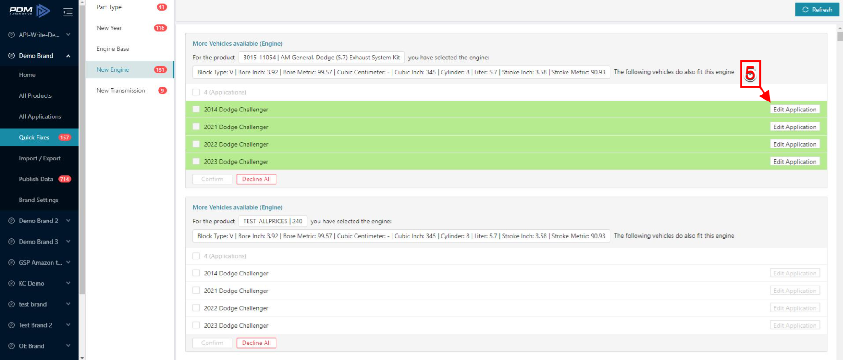Click the 116 badge next to New Year
This screenshot has height=360, width=843.
160,28
